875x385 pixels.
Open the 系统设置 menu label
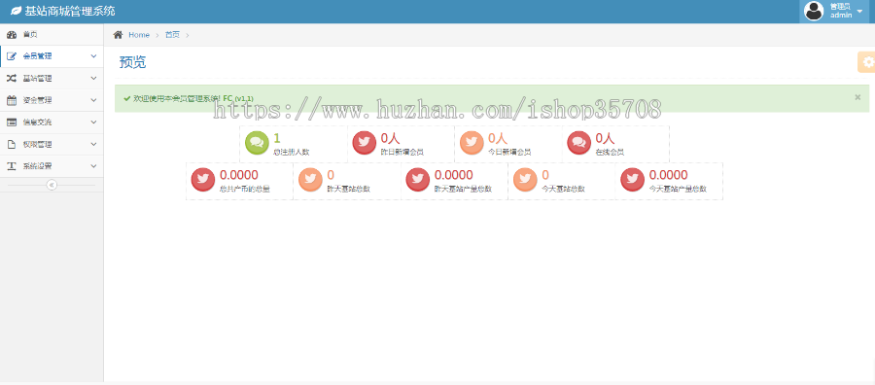(x=37, y=166)
